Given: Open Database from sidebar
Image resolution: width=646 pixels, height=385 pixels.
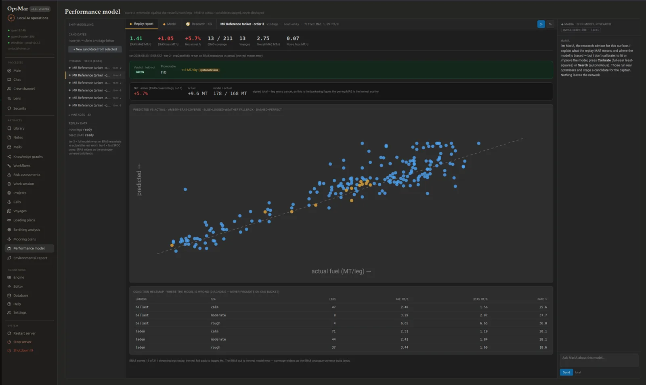Looking at the screenshot, I should point(21,295).
